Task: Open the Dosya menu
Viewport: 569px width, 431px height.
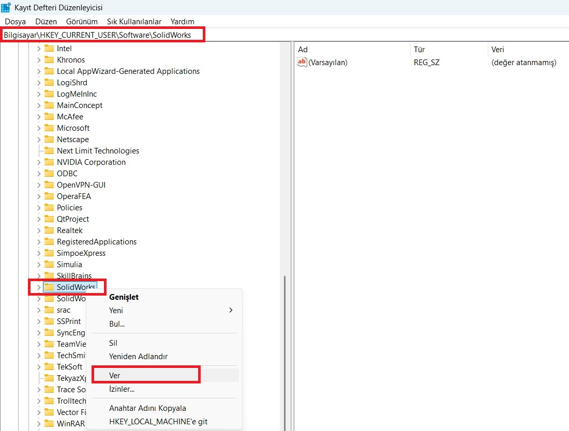Action: [15, 21]
